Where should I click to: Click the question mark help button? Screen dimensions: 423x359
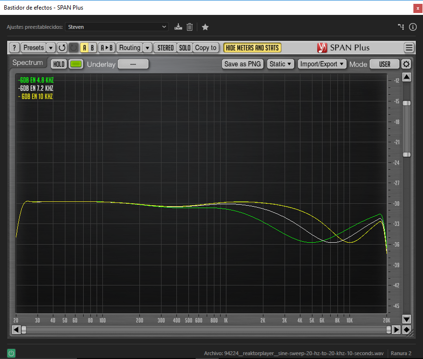pyautogui.click(x=14, y=48)
